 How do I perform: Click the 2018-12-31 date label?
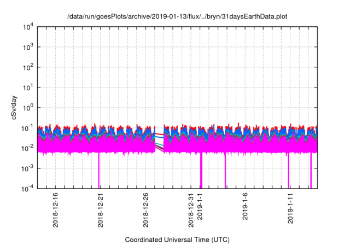coord(191,210)
